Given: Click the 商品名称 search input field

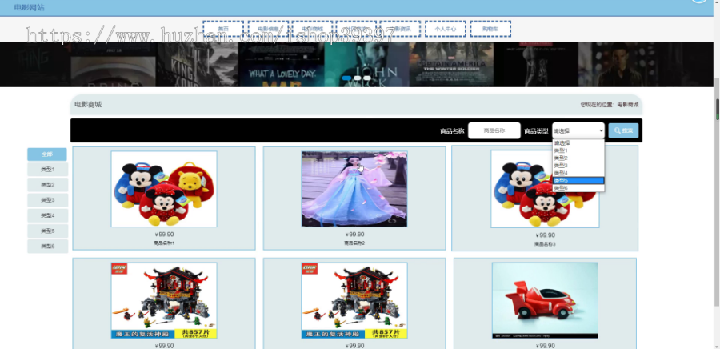Looking at the screenshot, I should click(x=494, y=131).
